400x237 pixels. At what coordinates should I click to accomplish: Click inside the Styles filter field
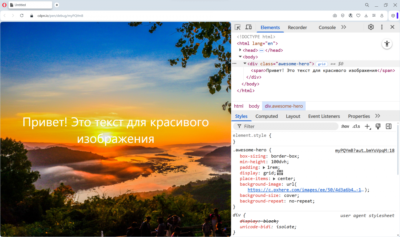tap(282, 126)
